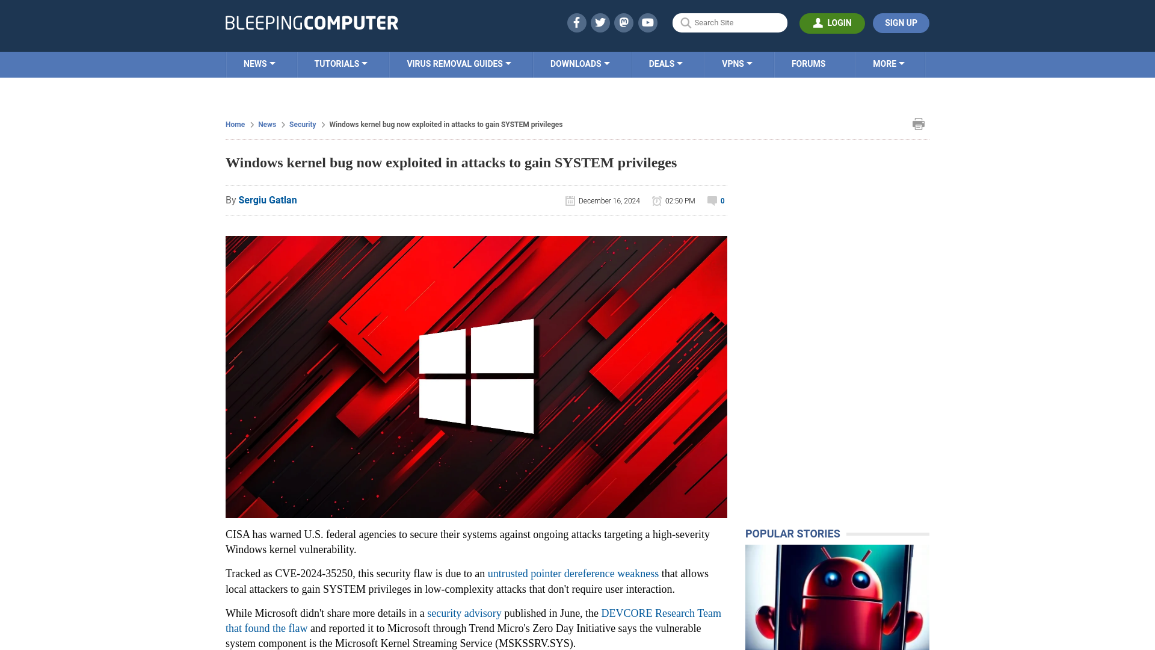
Task: Open the Mastodon social icon link
Action: point(624,23)
